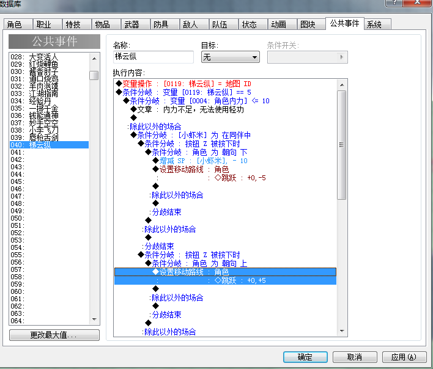Select the highlighted 跳跃 +0,+5 line
This screenshot has width=433, height=369.
(x=225, y=280)
